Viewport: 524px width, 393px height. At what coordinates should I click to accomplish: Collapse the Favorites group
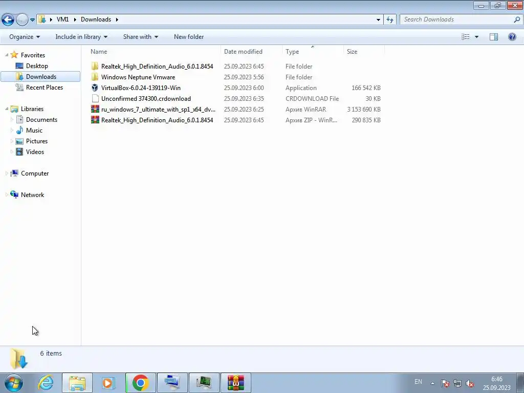[7, 55]
